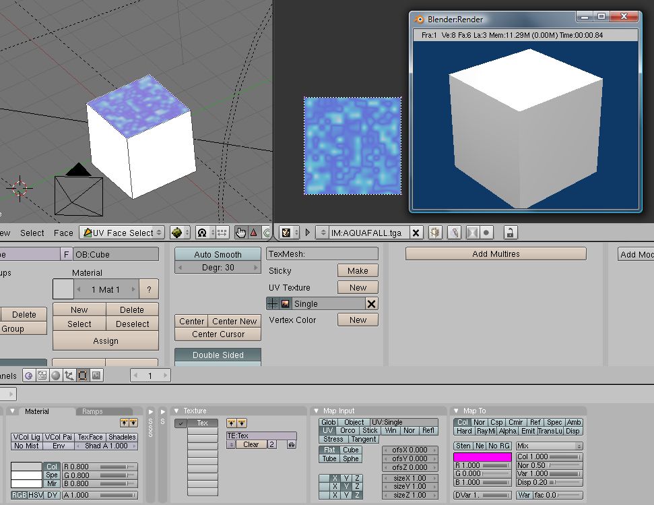Image resolution: width=654 pixels, height=505 pixels.
Task: Click New button next to UV Texture
Action: pos(358,287)
